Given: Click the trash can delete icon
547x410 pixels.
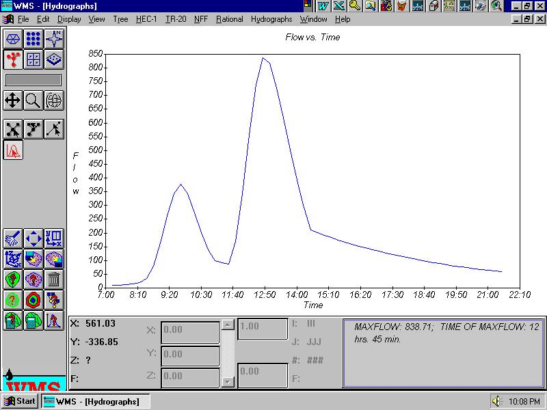Looking at the screenshot, I should 54,279.
